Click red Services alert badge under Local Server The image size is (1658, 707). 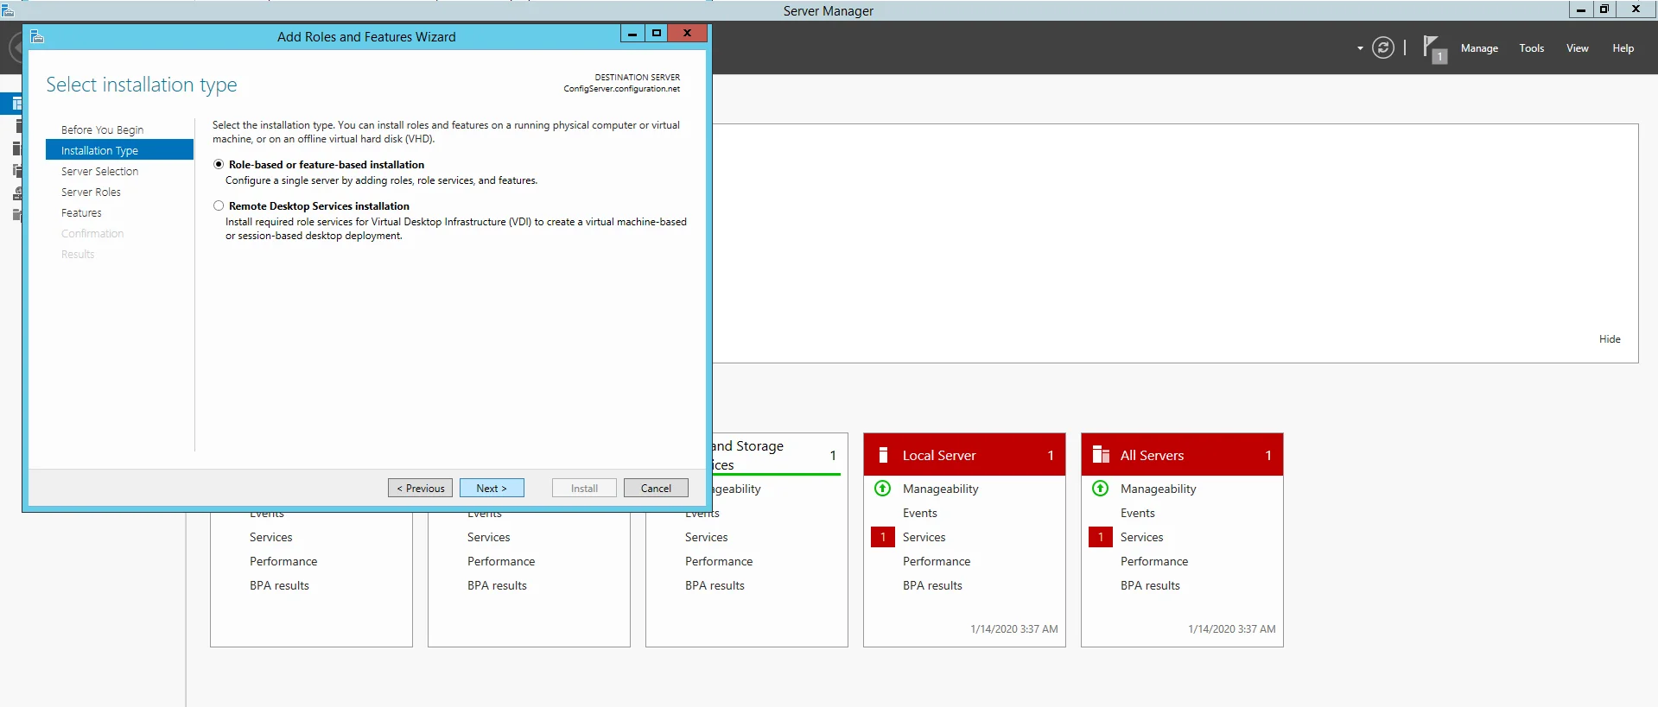click(x=883, y=537)
